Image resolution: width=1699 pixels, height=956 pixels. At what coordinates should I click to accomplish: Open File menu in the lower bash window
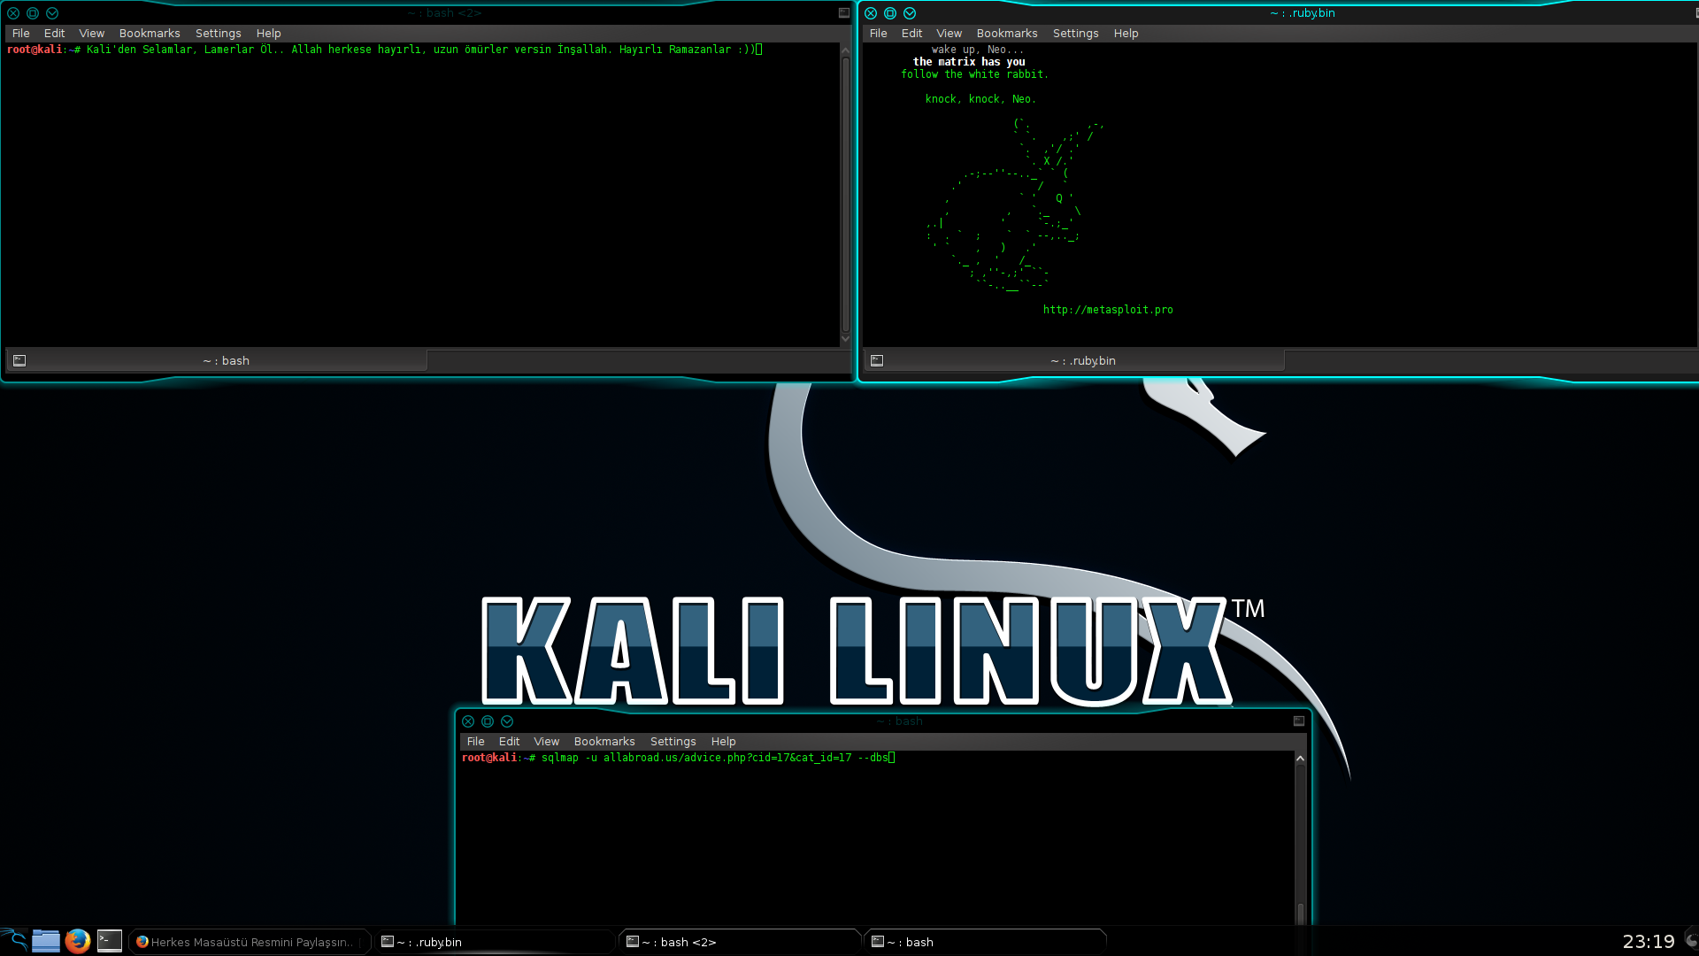pos(476,742)
